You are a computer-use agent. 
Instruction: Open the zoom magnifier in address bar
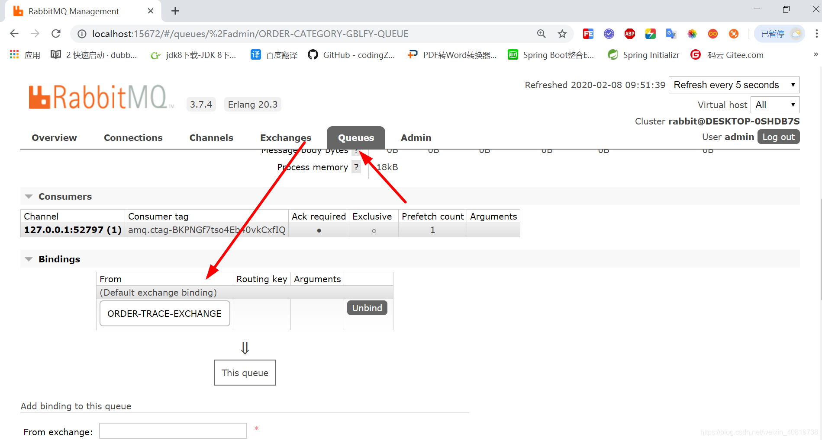542,34
